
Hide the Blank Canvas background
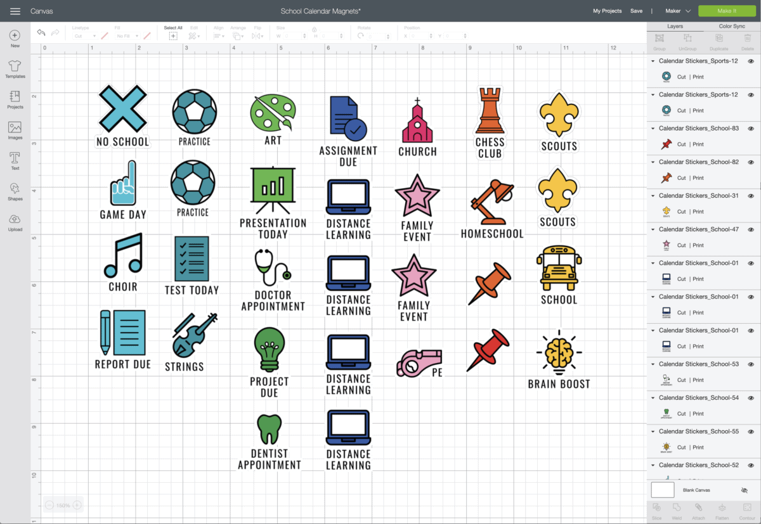pyautogui.click(x=744, y=490)
